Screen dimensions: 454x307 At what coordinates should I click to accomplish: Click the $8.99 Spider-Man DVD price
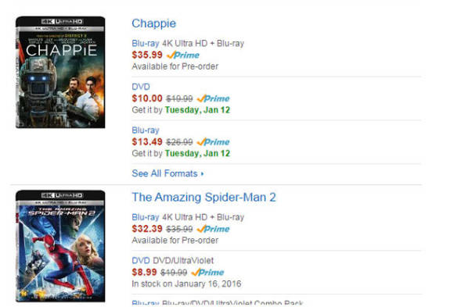pos(144,272)
